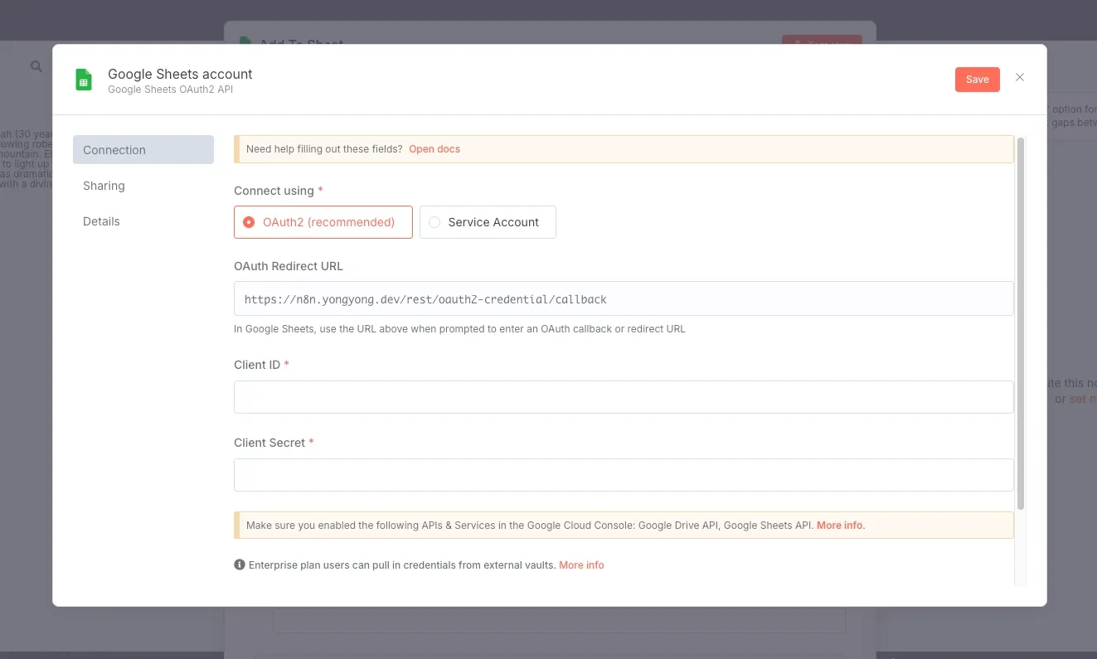Click the green Google Sheets logo icon

click(x=84, y=80)
